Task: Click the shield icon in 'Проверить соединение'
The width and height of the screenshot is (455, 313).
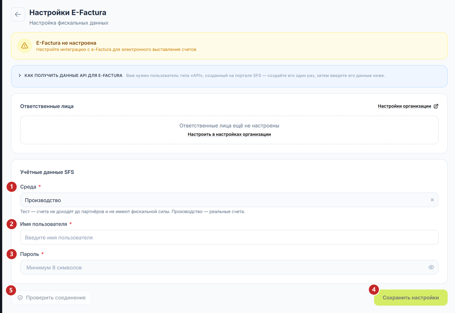Action: click(x=20, y=298)
